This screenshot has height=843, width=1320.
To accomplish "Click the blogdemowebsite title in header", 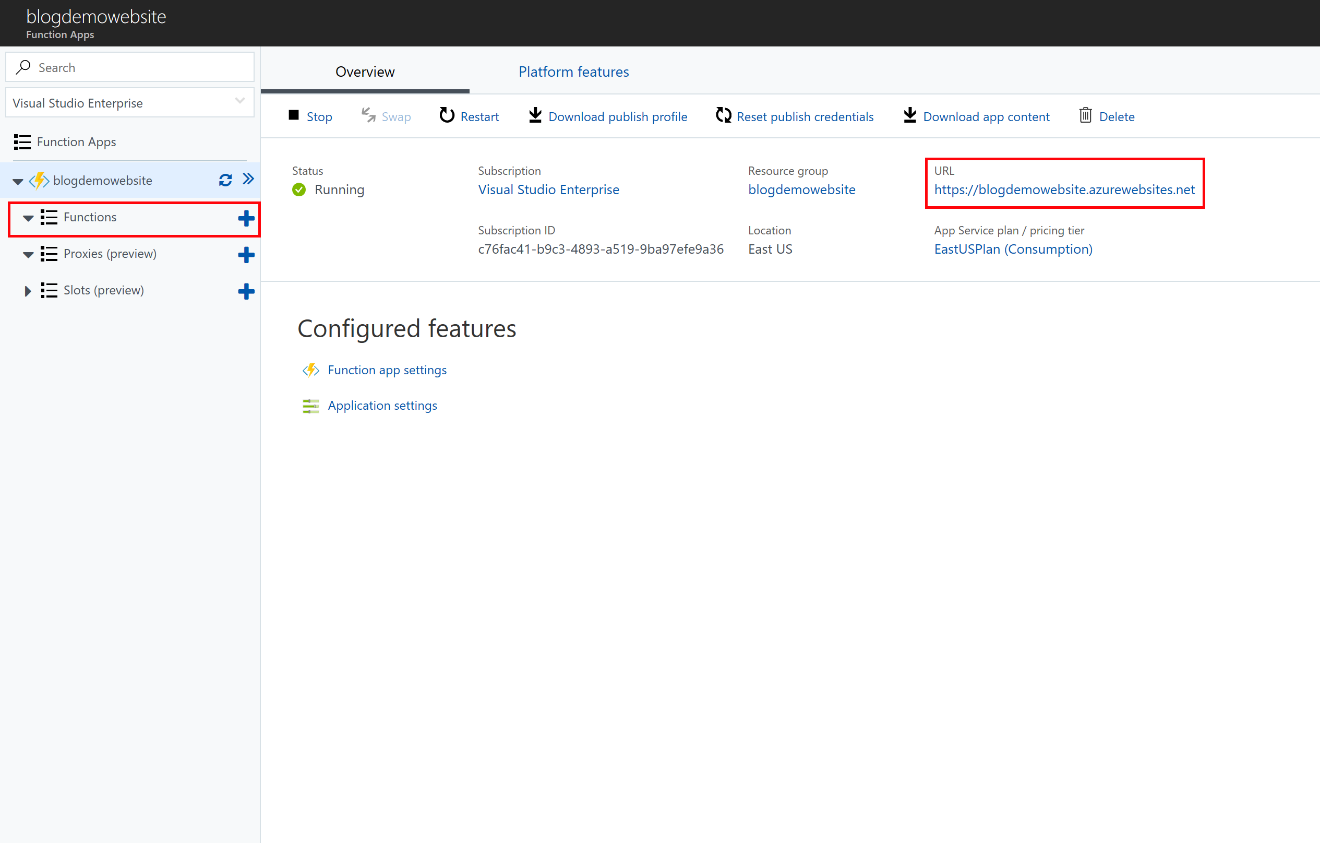I will (x=96, y=17).
